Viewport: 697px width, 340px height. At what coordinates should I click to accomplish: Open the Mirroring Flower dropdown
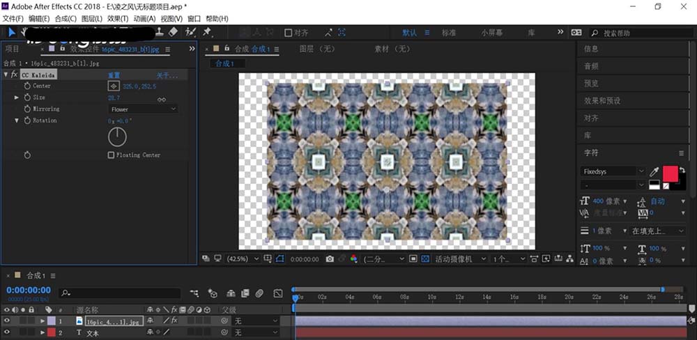pos(143,109)
